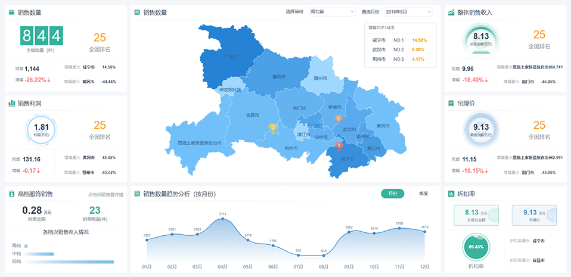The width and height of the screenshot is (571, 277).
Task: Click the tag icon beside 吊牌价 title
Action: point(451,103)
